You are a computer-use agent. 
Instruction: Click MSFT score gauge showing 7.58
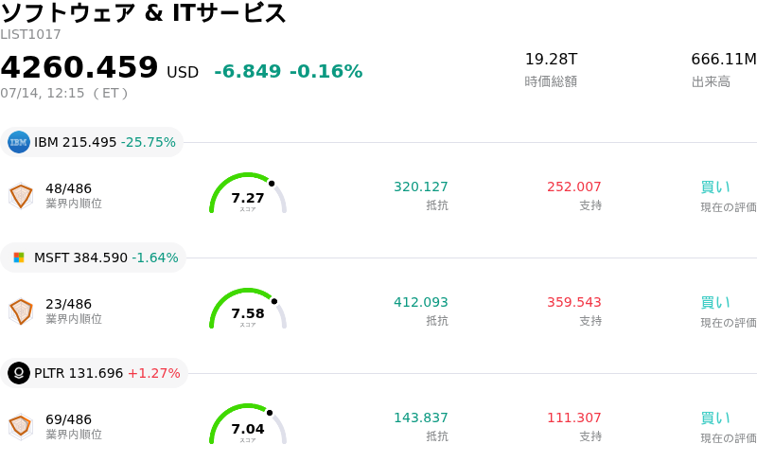[248, 309]
